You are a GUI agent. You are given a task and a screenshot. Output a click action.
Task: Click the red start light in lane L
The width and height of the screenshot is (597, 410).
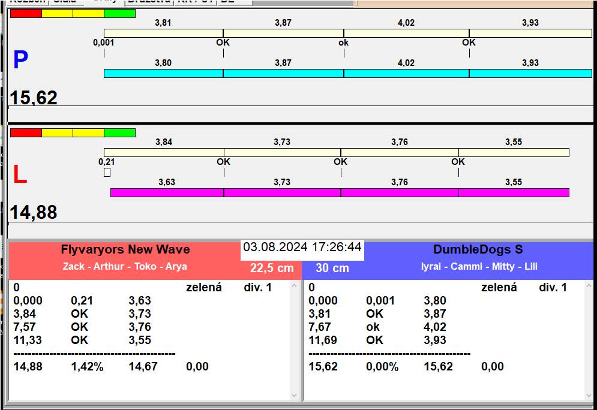pyautogui.click(x=26, y=132)
